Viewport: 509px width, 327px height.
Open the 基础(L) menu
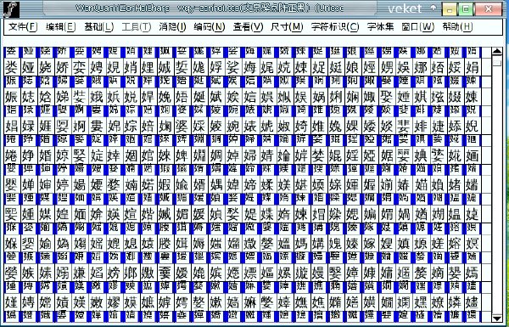(x=98, y=26)
